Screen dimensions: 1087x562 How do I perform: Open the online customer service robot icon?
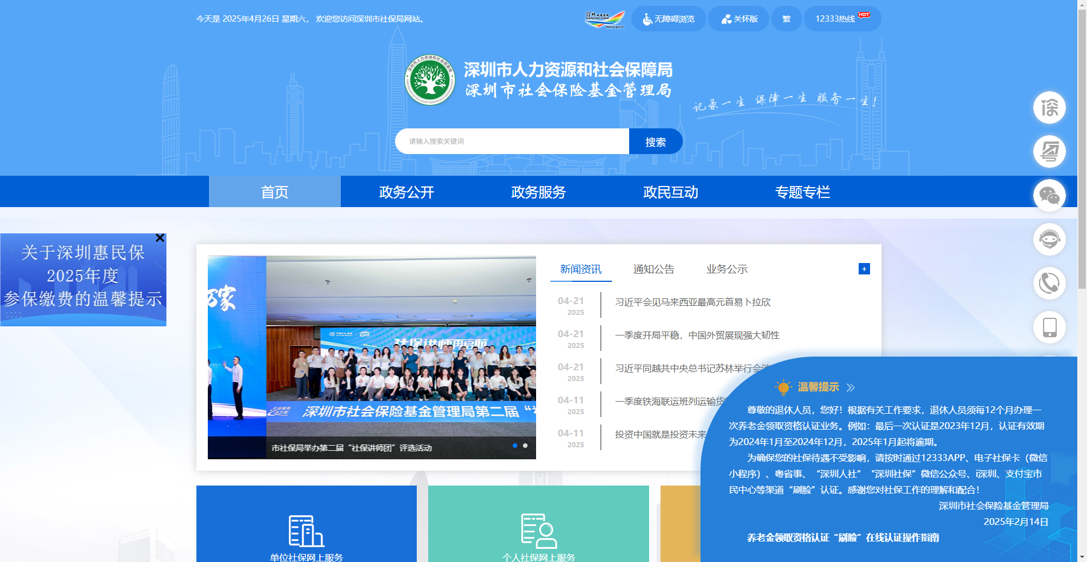pos(1049,240)
